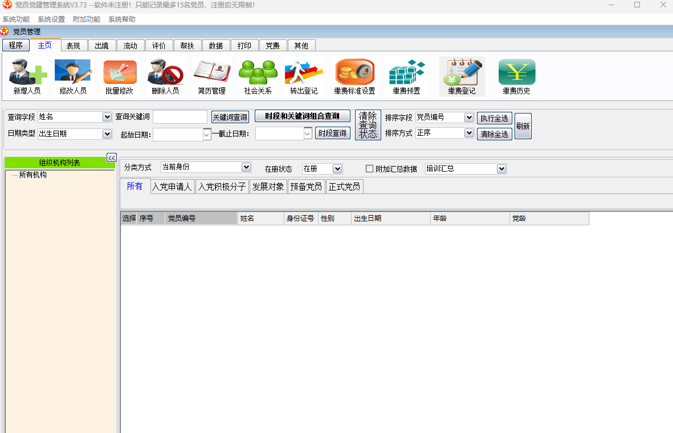Open 缴费登记 fee registration
673x433 pixels.
[462, 77]
